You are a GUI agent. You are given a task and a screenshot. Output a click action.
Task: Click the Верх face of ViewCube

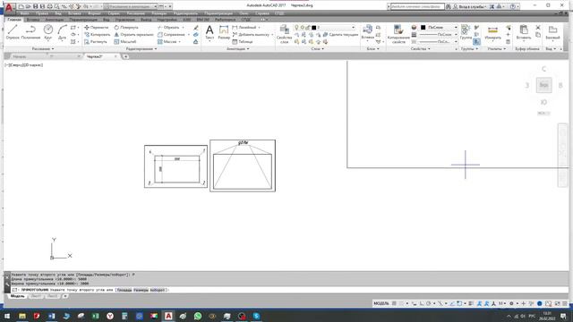click(543, 85)
